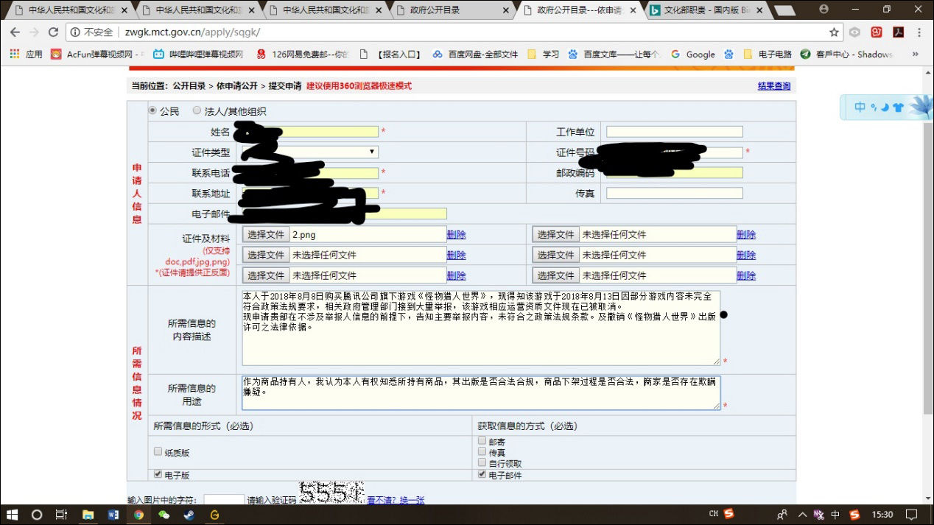Open the 百度文库 bookmark

614,54
